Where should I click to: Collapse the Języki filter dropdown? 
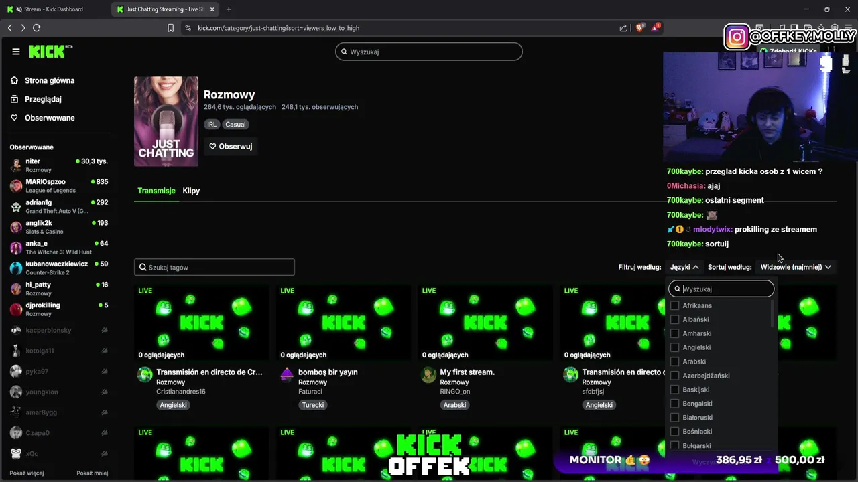click(684, 267)
